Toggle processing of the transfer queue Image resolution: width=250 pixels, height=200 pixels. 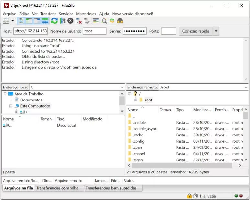point(62,21)
